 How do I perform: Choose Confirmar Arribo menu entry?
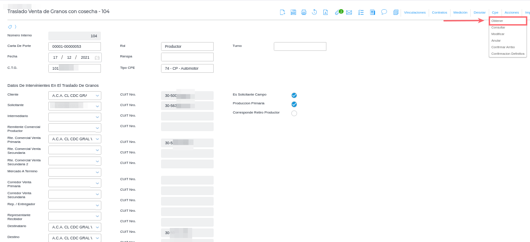(x=503, y=47)
